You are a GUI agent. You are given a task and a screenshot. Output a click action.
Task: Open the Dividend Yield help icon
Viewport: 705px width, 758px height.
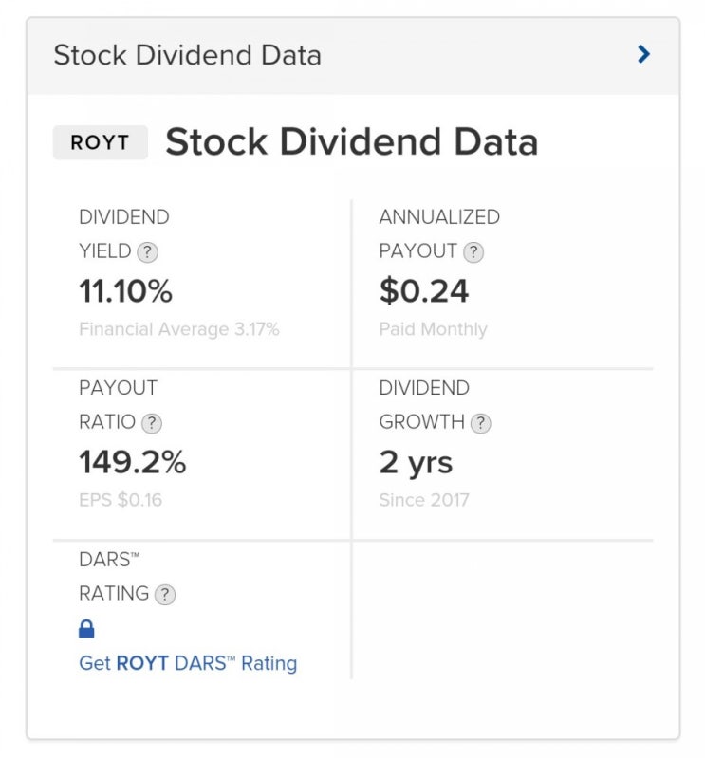pos(147,252)
